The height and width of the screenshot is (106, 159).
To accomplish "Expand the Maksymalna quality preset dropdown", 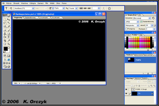I will point(138,25).
